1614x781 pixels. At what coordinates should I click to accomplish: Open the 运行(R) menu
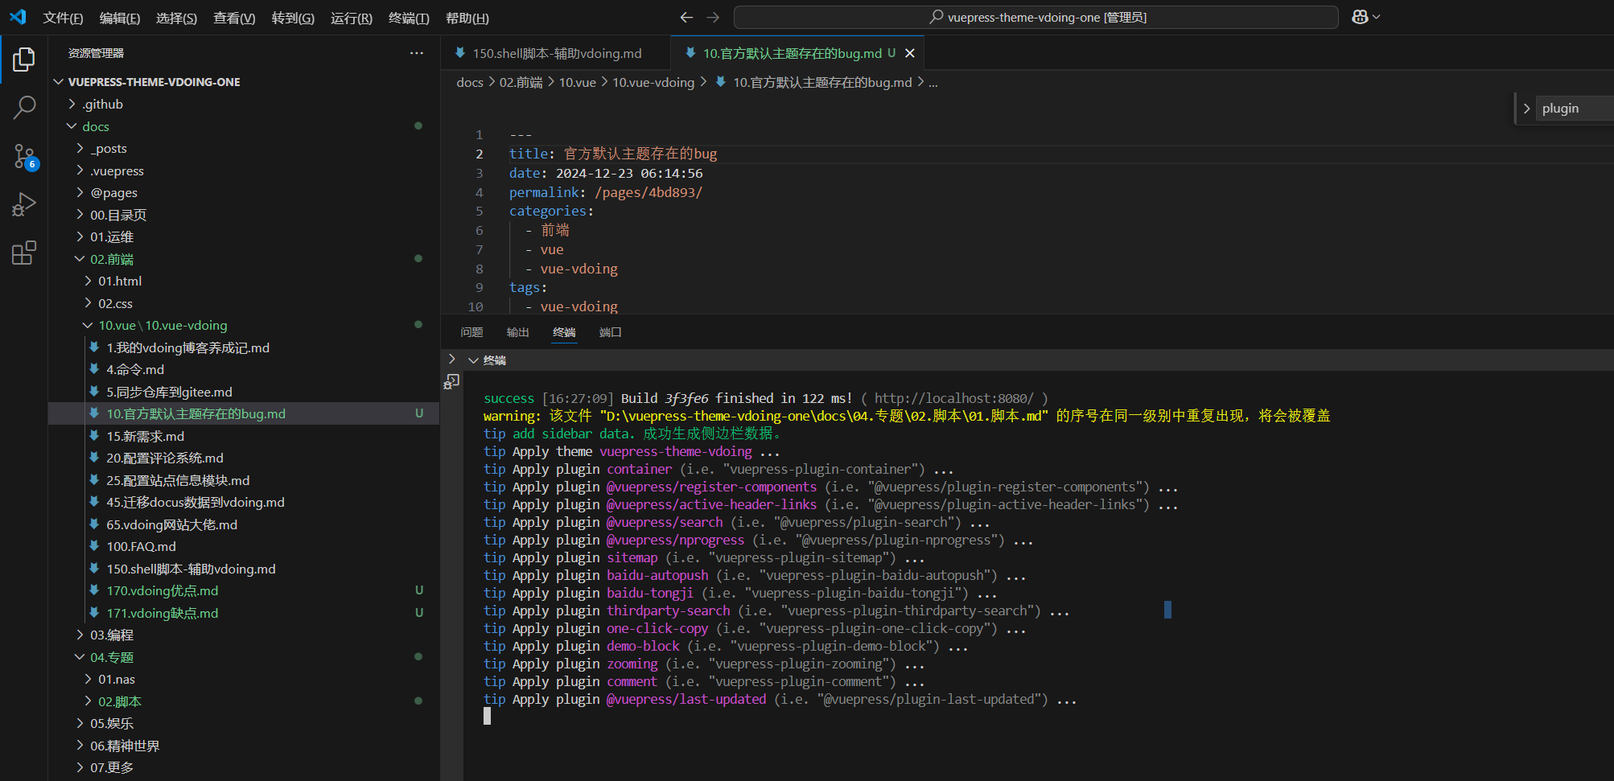pyautogui.click(x=352, y=18)
